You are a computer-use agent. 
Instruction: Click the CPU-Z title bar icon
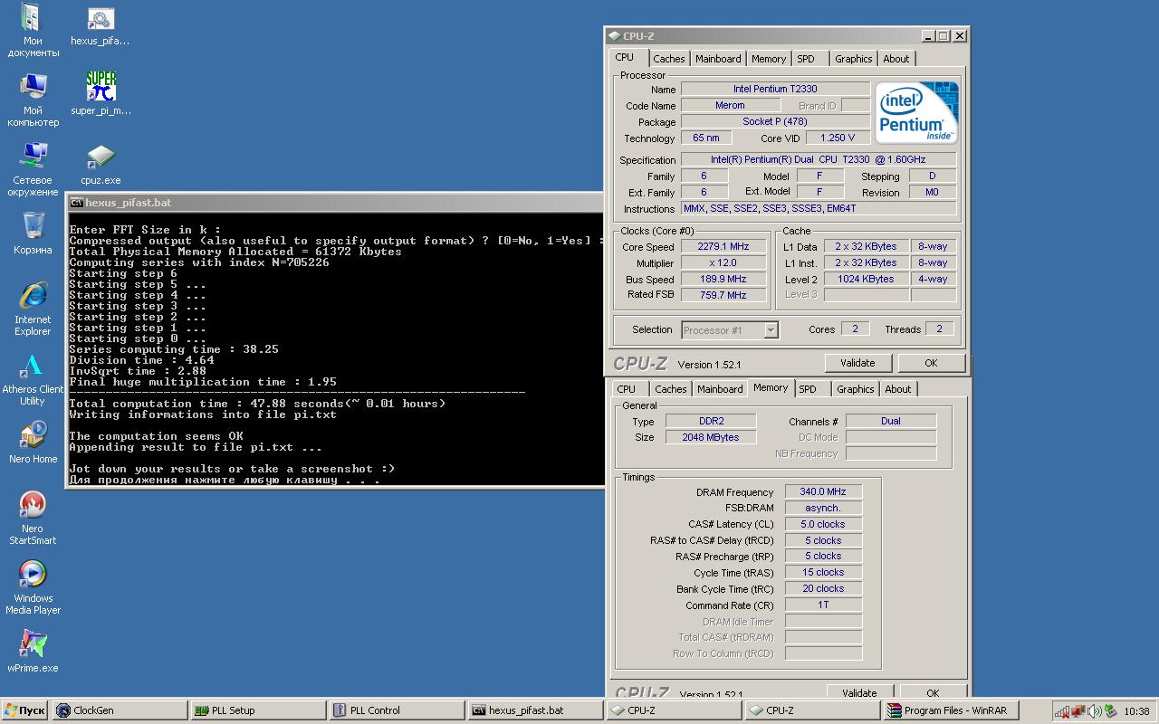614,36
